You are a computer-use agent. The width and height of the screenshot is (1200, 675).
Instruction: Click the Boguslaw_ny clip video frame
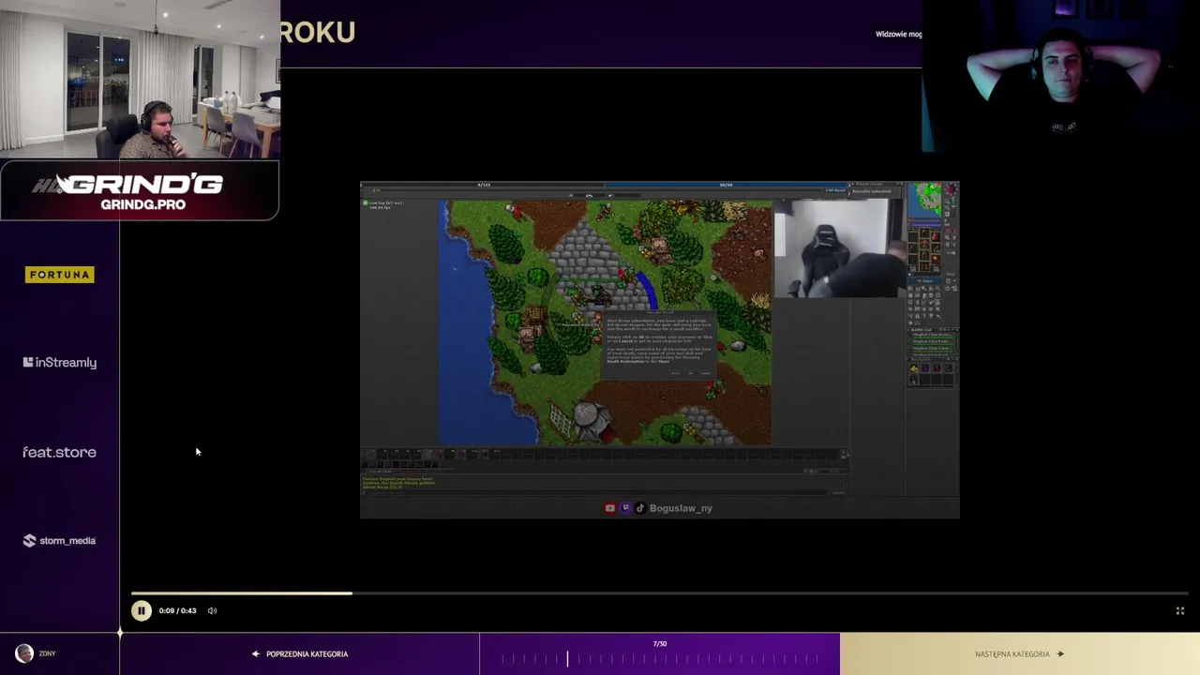click(659, 349)
